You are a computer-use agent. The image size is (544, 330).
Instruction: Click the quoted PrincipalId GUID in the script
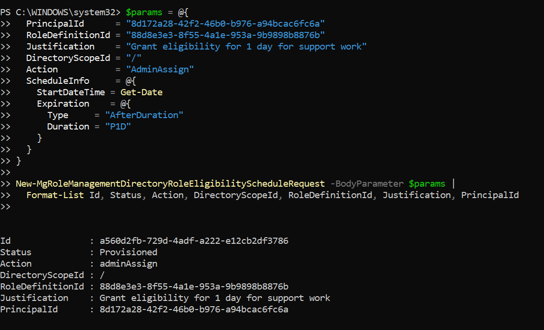click(x=225, y=24)
